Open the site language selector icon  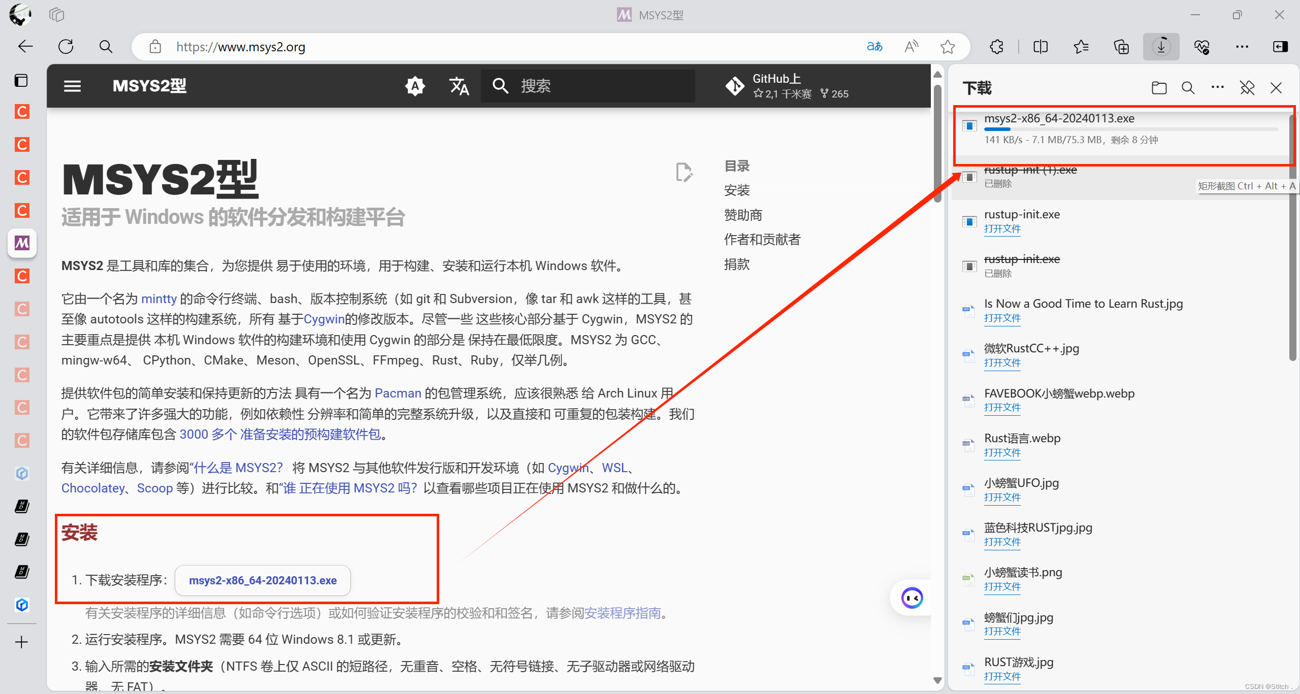459,86
